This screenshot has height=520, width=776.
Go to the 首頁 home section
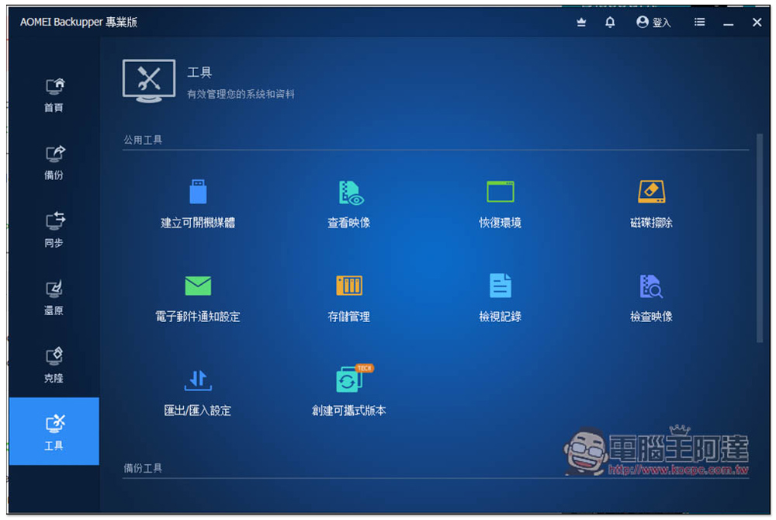[x=54, y=95]
